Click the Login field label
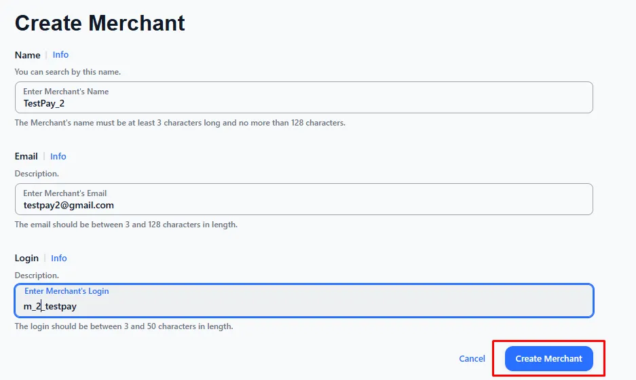Screen dimensions: 636x380 [x=26, y=259]
